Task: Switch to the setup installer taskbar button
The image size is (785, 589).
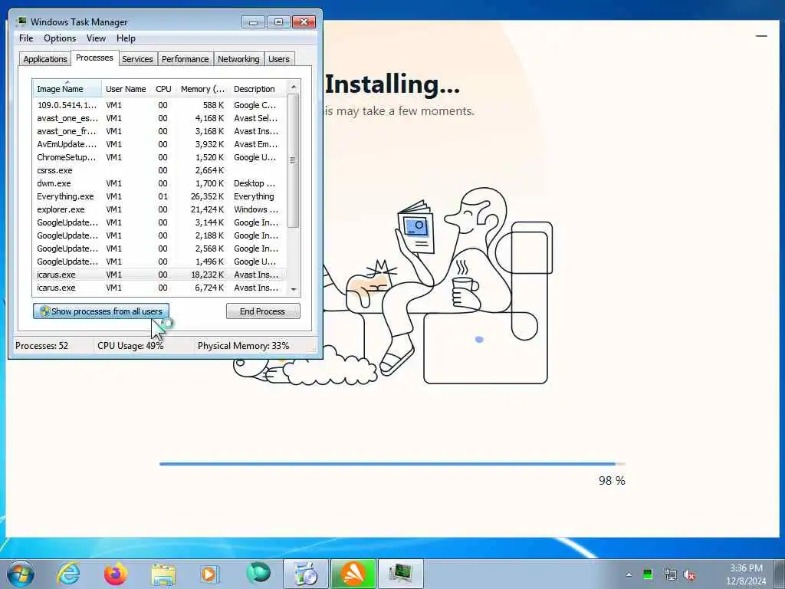Action: pyautogui.click(x=305, y=574)
